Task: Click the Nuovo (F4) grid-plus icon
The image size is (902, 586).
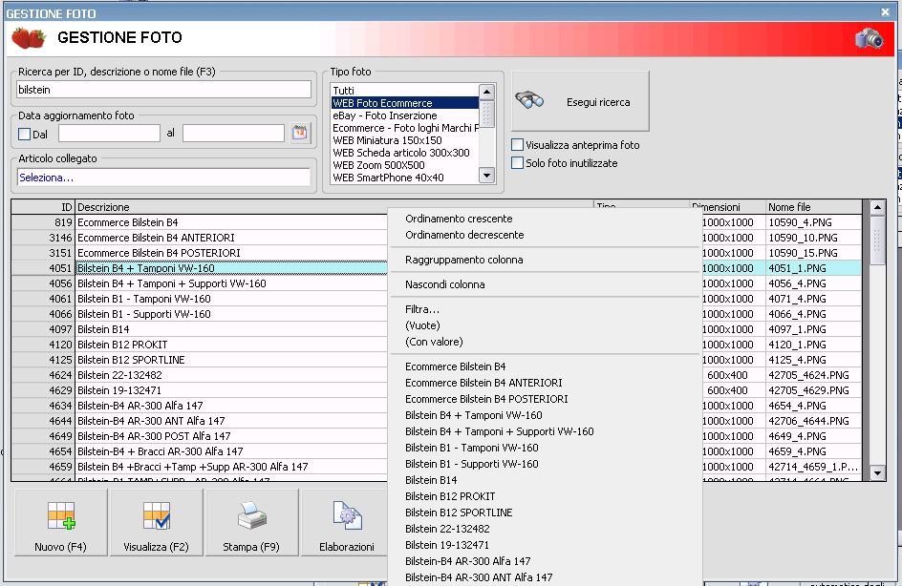Action: (61, 516)
